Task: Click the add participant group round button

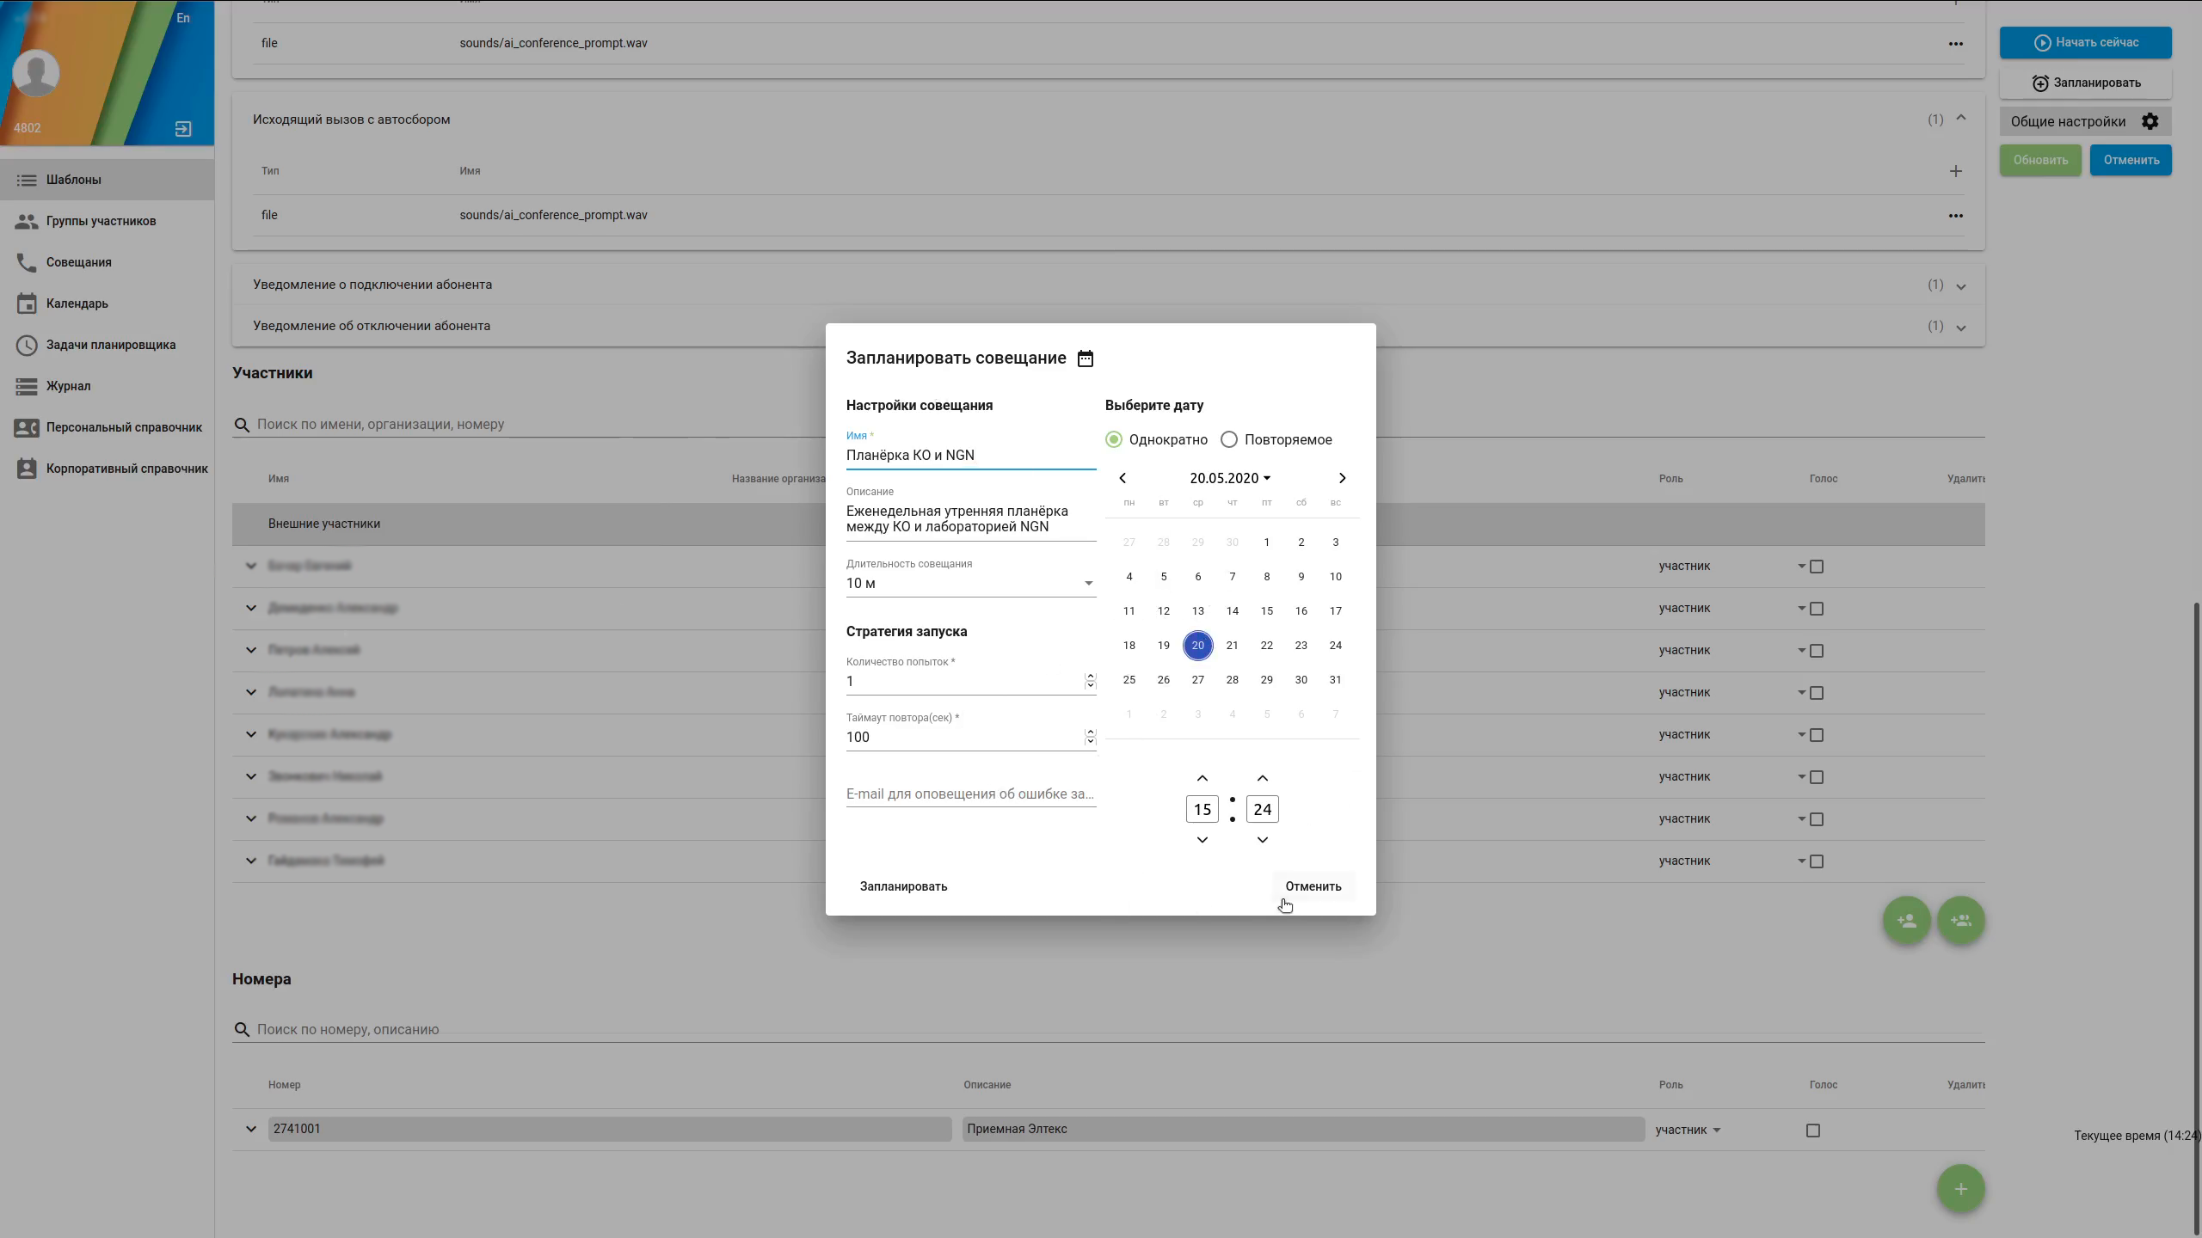Action: click(x=1960, y=921)
